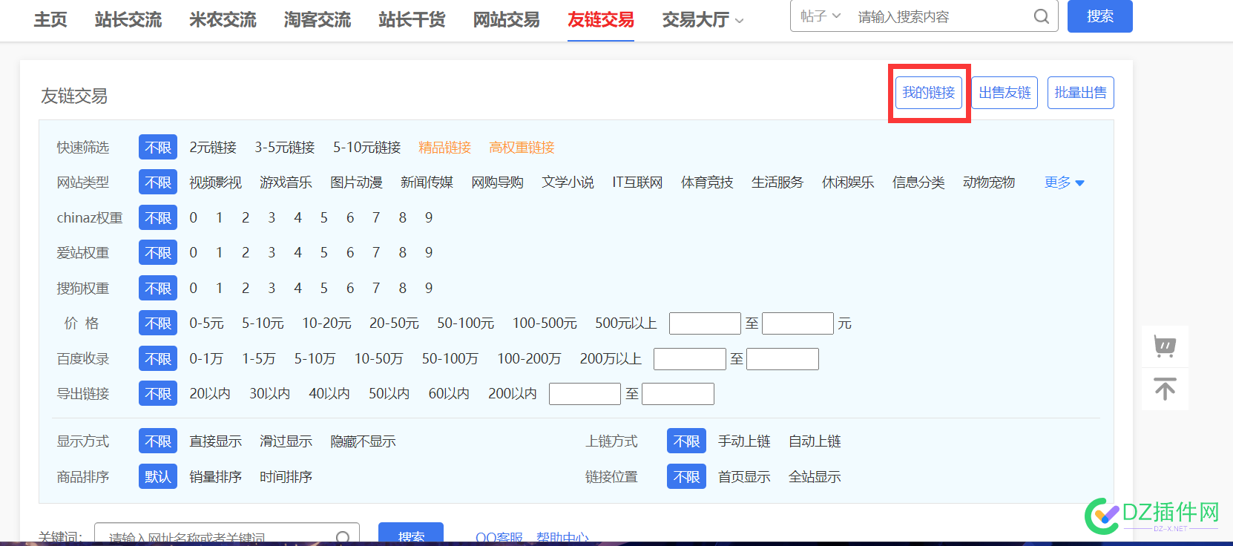Pick 动物宠物 website type
The image size is (1233, 546).
click(x=989, y=182)
